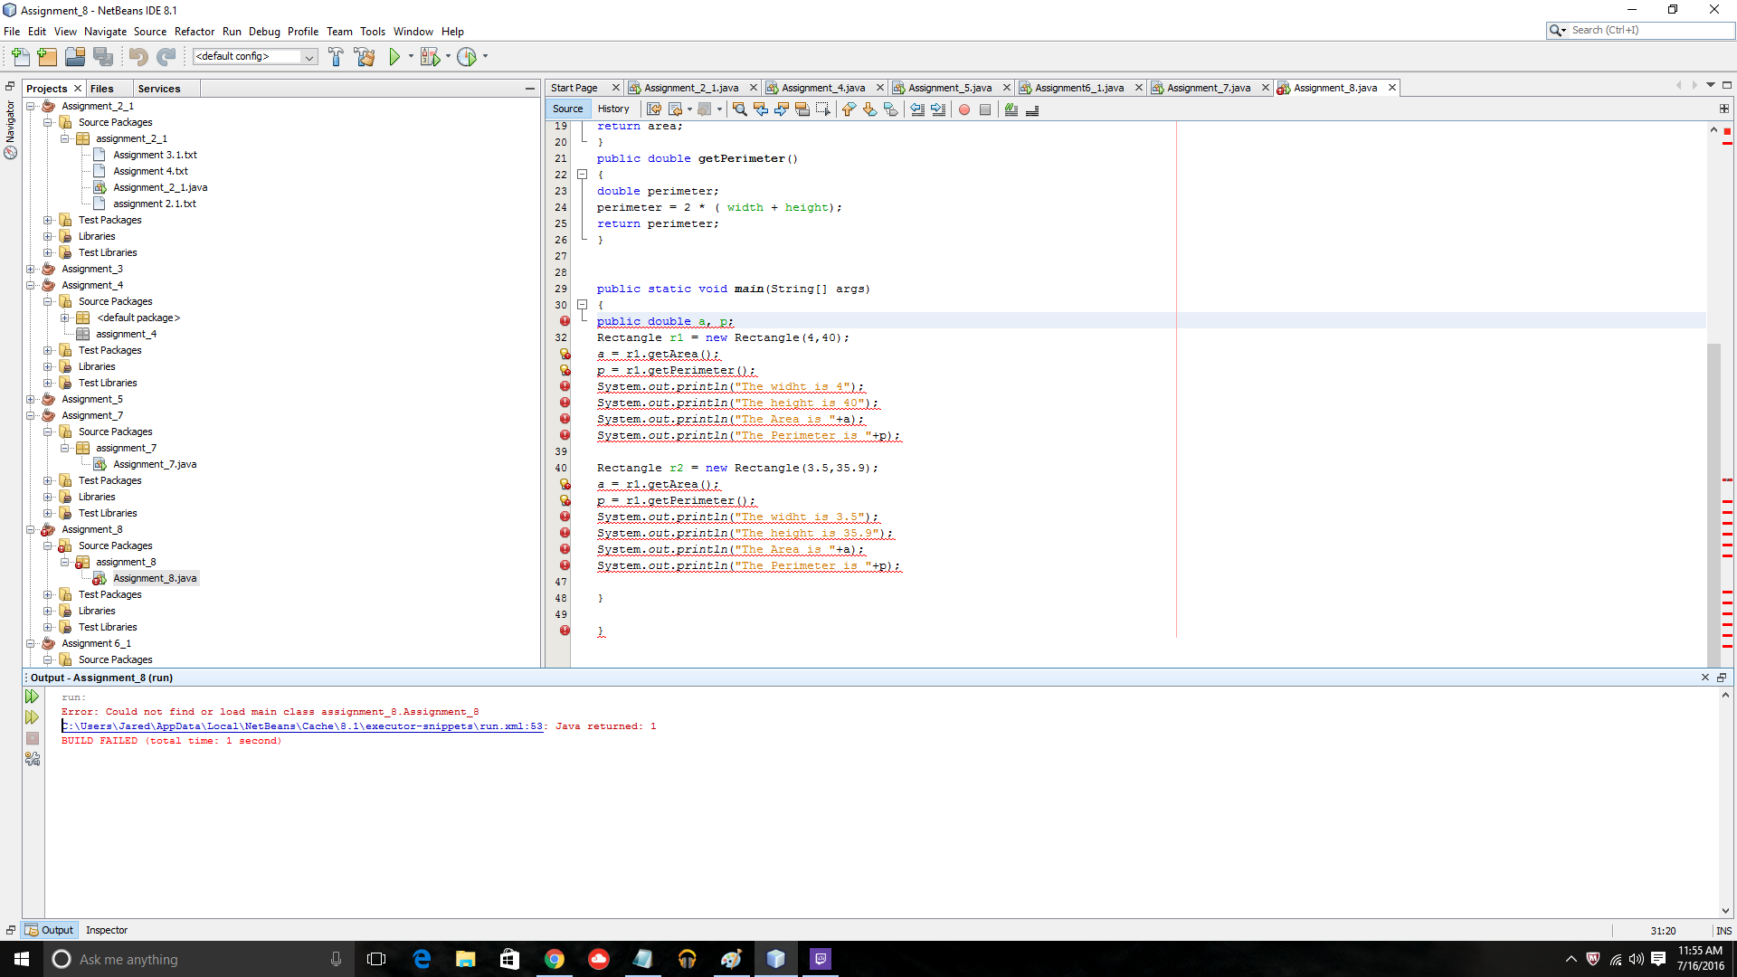This screenshot has width=1737, height=977.
Task: Run the project using the green Run icon
Action: tap(396, 56)
